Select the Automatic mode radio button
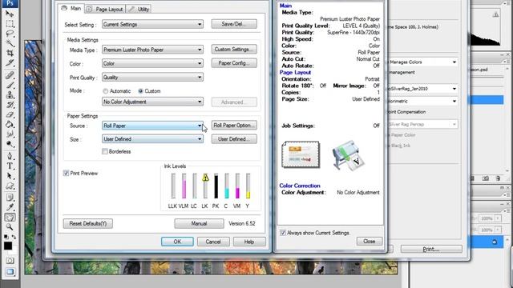This screenshot has height=288, width=513. point(105,91)
